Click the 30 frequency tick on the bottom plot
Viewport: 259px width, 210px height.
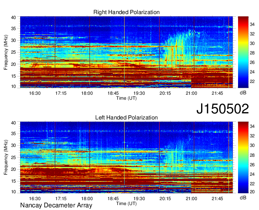click(13, 145)
